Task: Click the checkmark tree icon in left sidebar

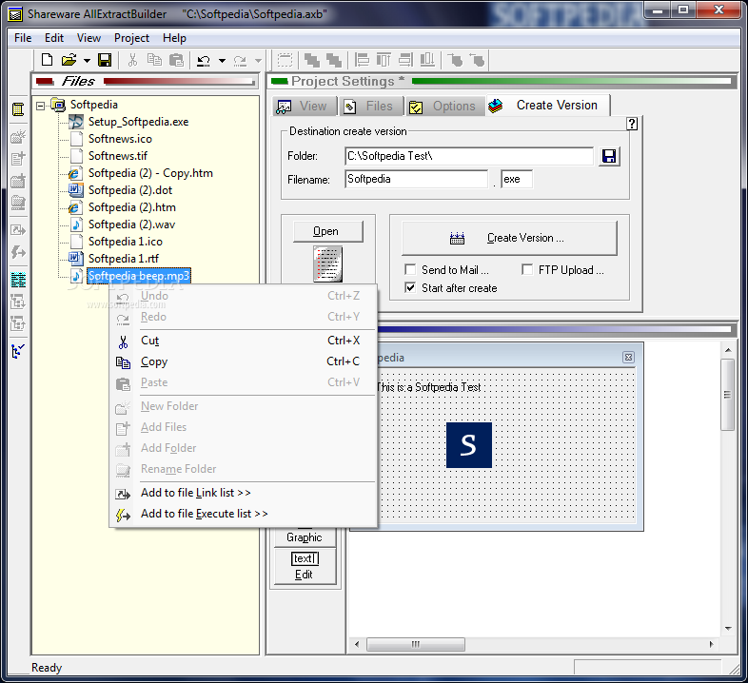Action: point(18,352)
